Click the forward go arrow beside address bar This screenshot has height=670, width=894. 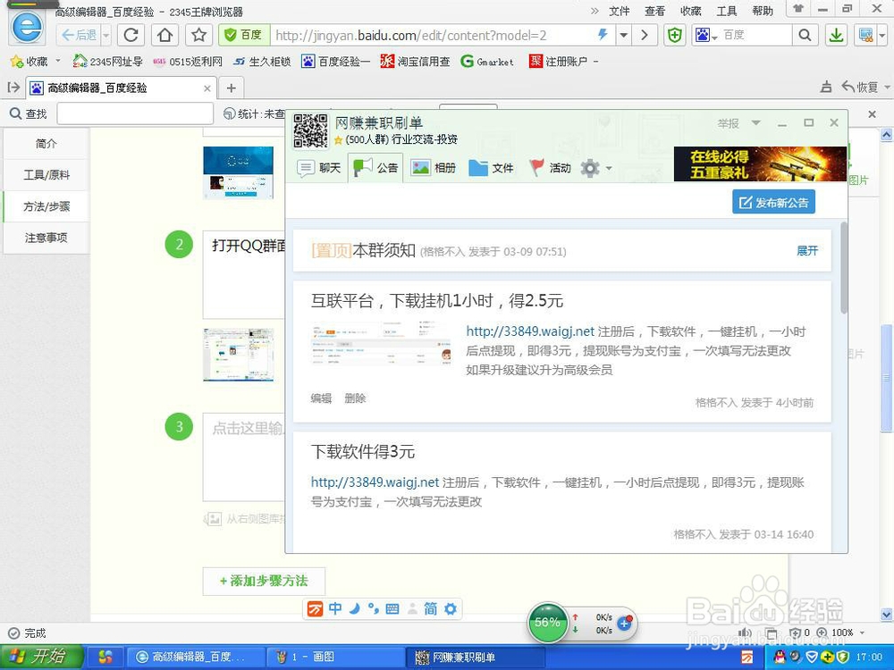coord(645,36)
